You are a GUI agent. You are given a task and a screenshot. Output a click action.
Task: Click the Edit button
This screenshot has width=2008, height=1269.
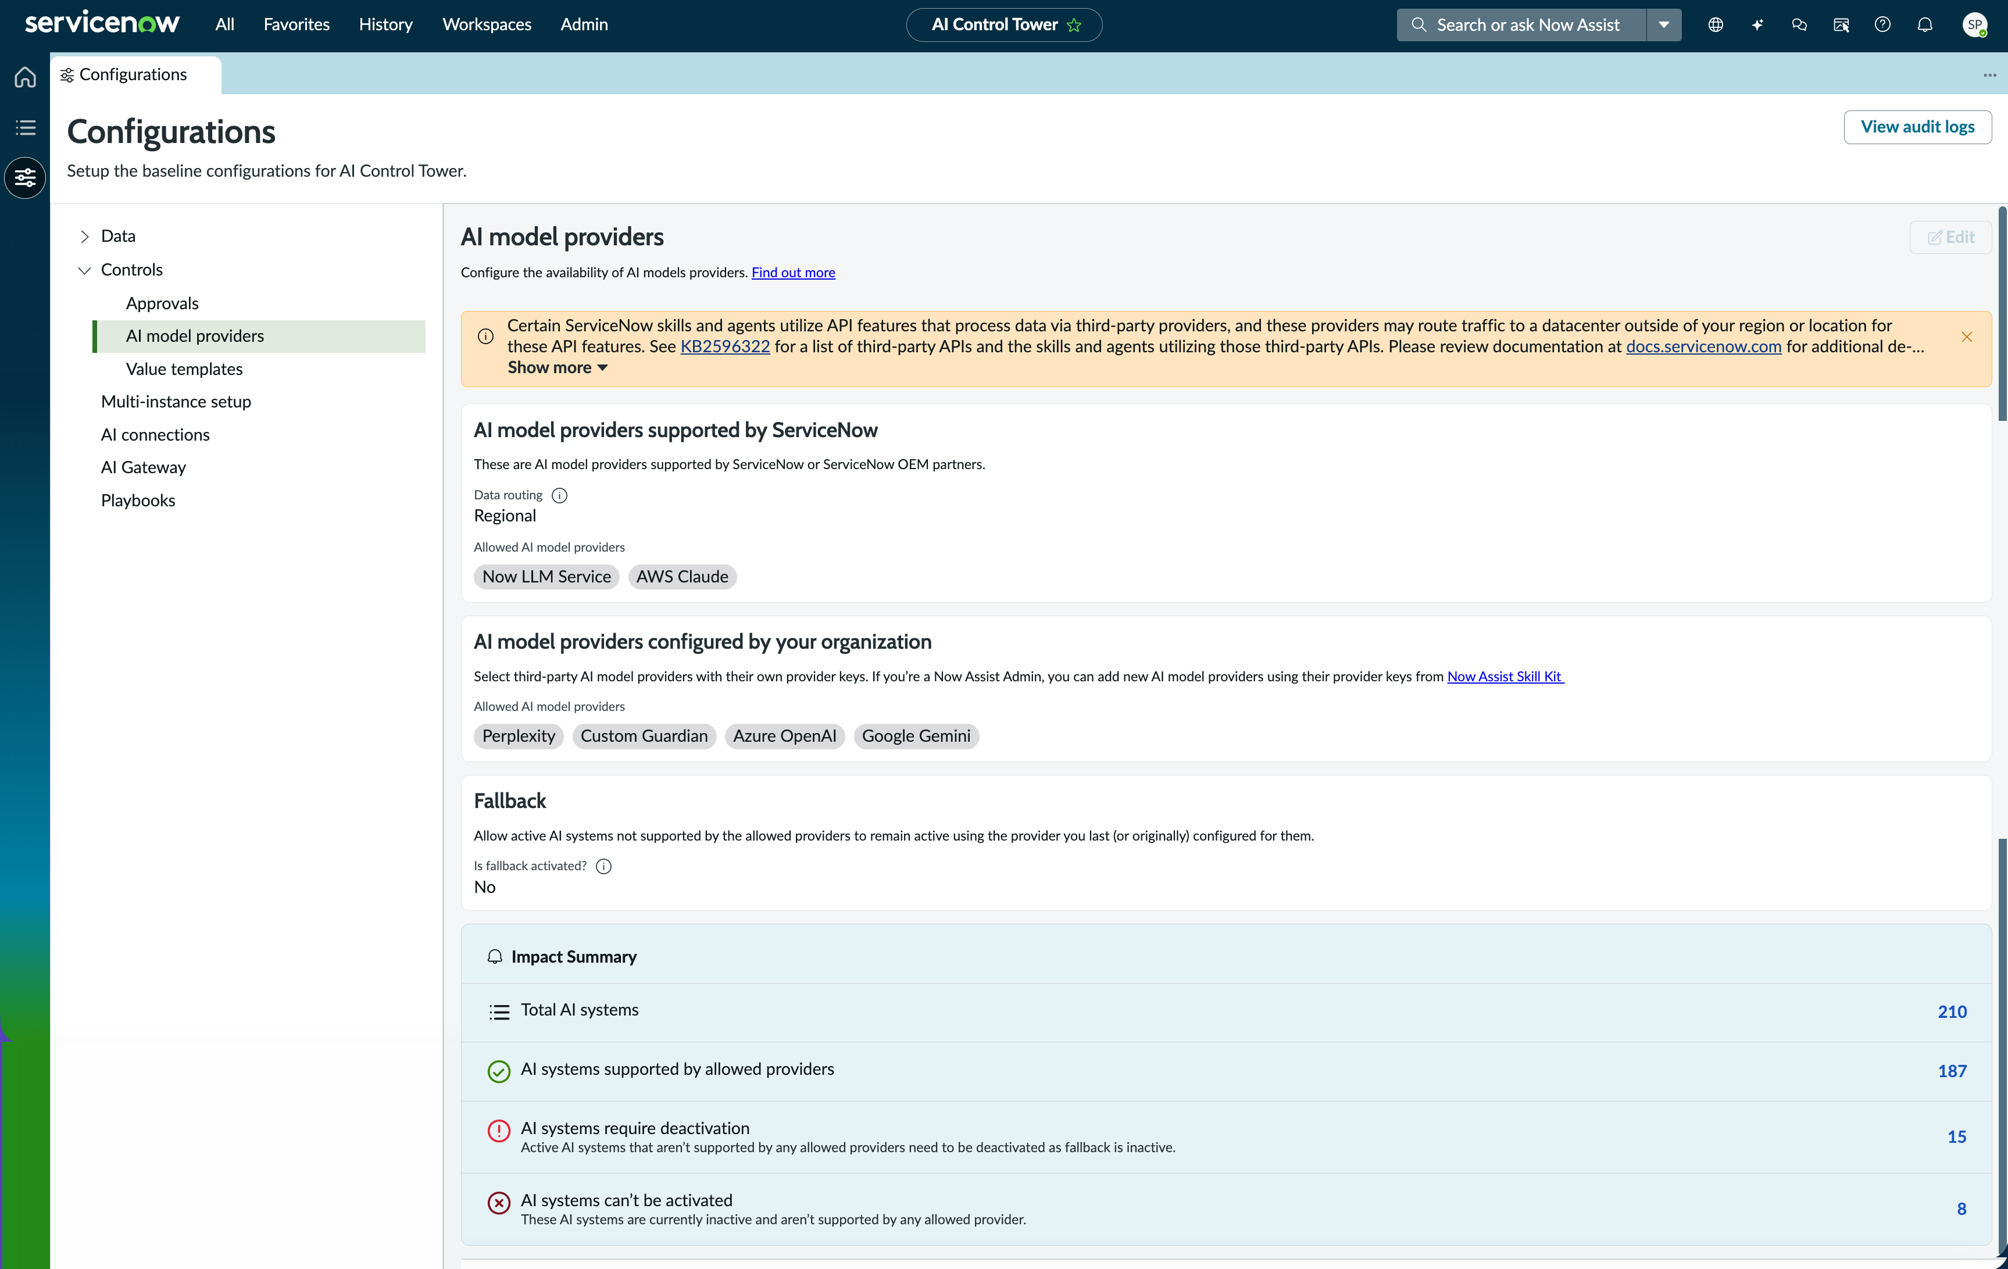pos(1950,238)
